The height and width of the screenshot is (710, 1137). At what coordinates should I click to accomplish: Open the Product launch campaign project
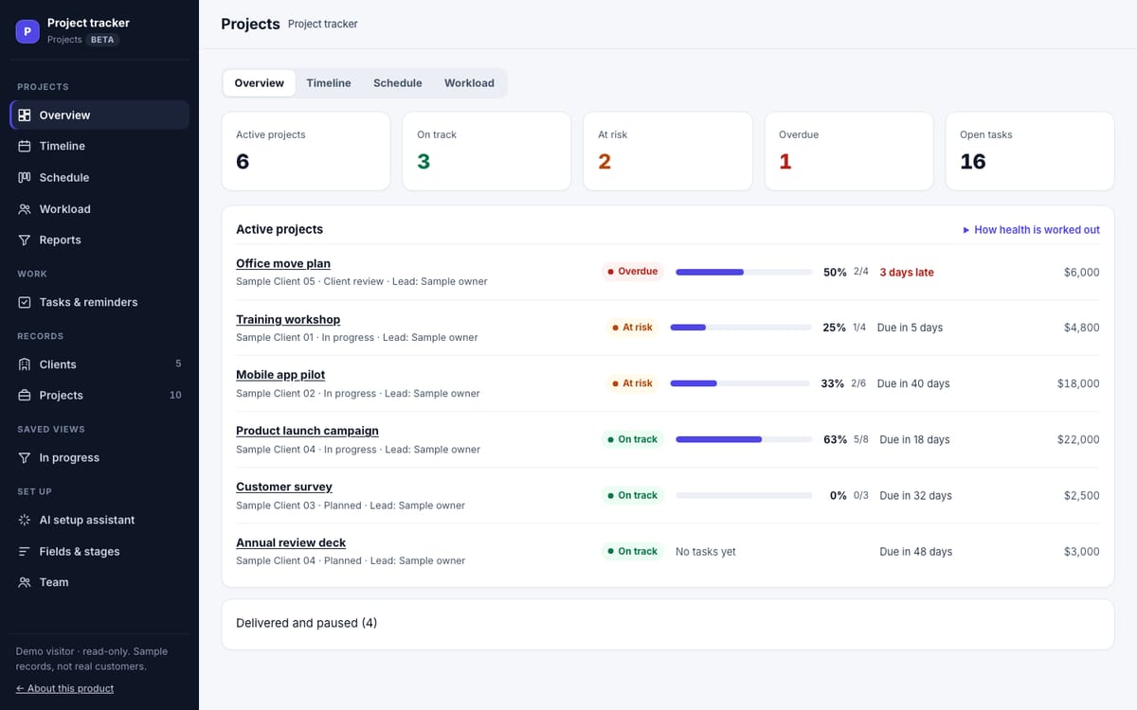click(307, 432)
